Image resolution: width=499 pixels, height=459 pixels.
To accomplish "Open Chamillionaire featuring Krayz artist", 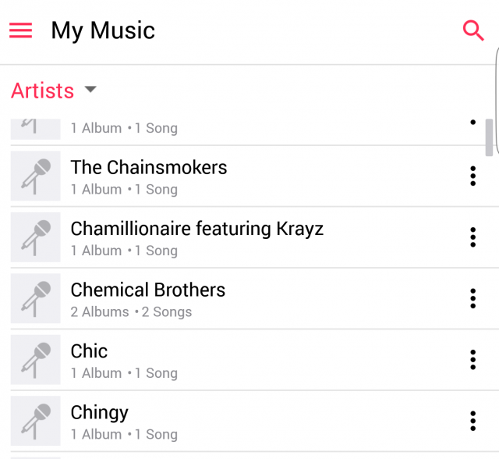I will (196, 229).
